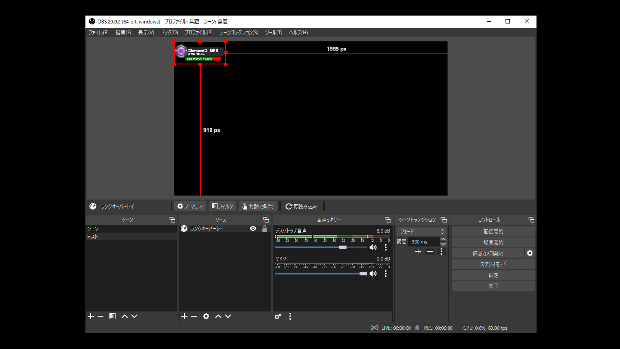This screenshot has width=620, height=349.
Task: Click the フィルタ button in source toolbar
Action: coord(222,206)
